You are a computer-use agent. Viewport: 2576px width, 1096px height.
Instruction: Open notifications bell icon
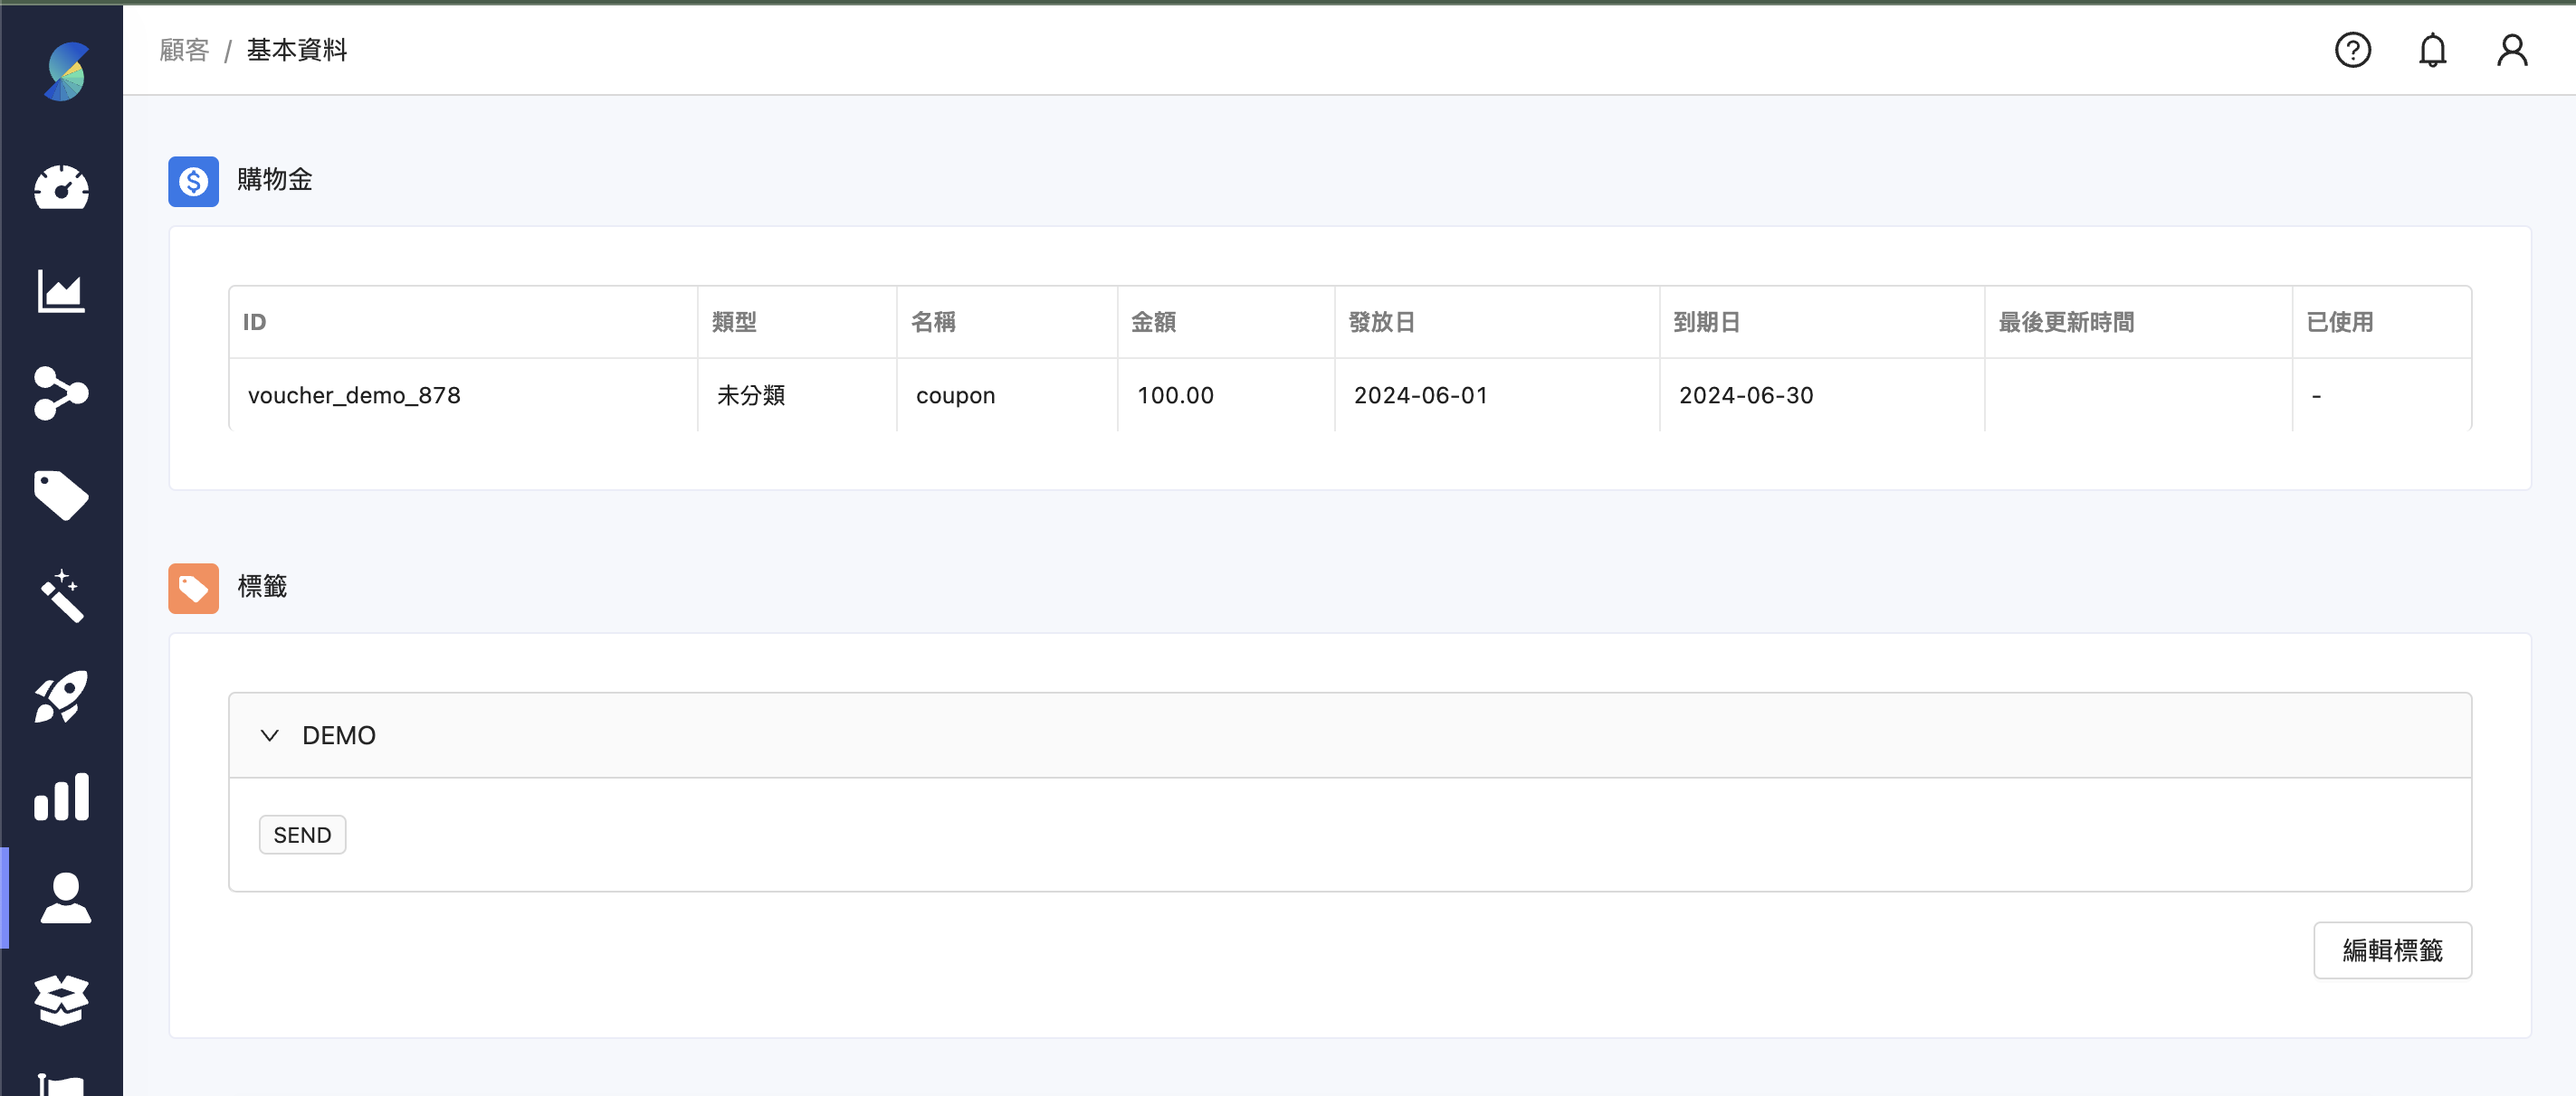click(x=2432, y=50)
